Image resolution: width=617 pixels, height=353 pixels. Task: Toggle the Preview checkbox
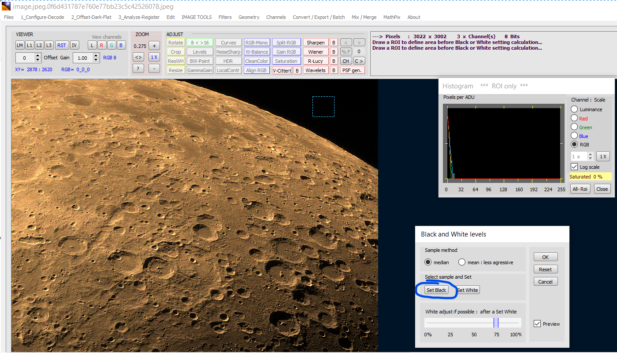537,324
